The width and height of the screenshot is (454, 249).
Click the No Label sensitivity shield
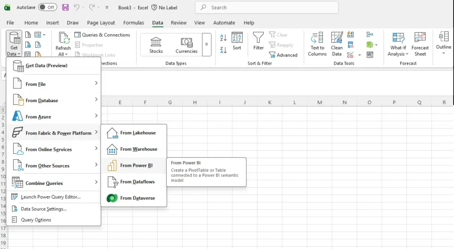(164, 8)
